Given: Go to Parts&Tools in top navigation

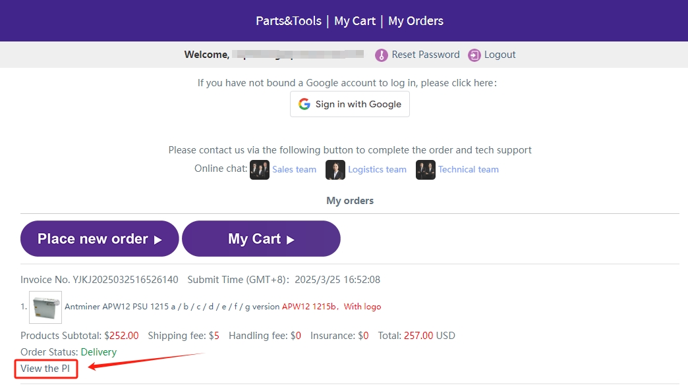Looking at the screenshot, I should tap(289, 21).
